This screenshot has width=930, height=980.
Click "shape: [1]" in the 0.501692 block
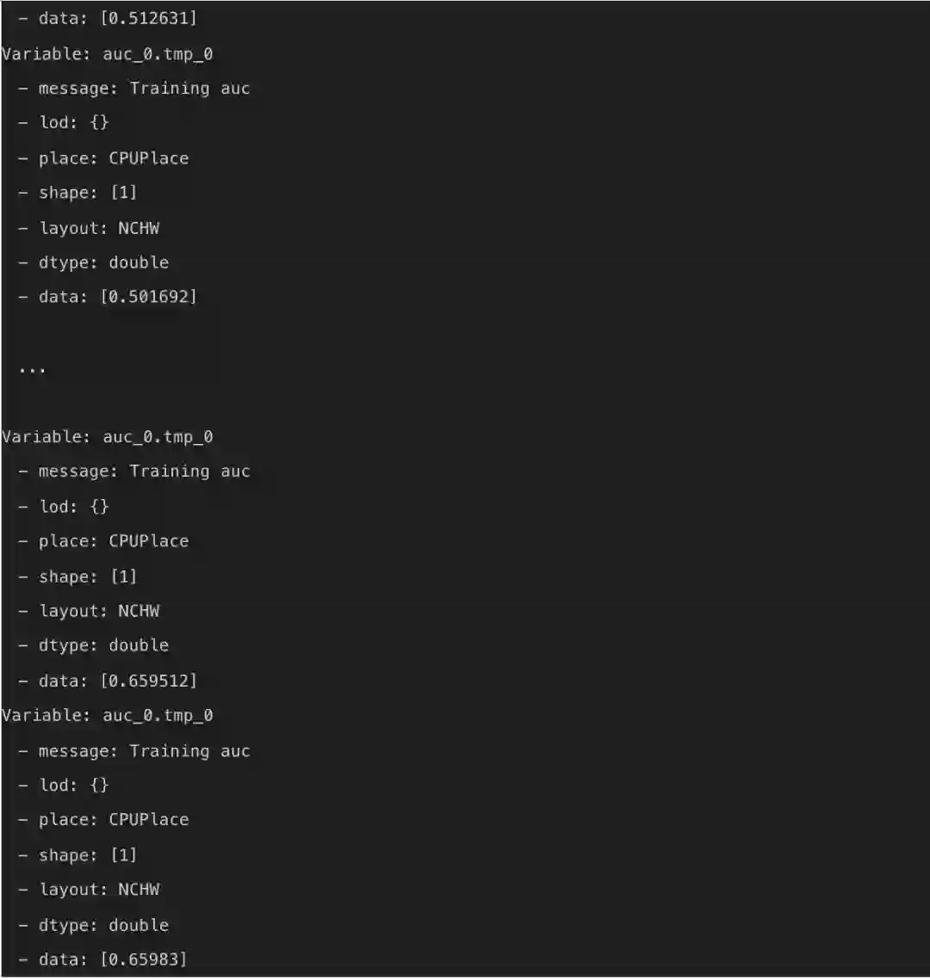88,193
